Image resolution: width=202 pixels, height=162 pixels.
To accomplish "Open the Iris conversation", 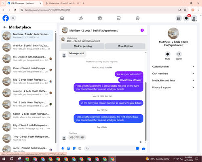I will point(27,59).
